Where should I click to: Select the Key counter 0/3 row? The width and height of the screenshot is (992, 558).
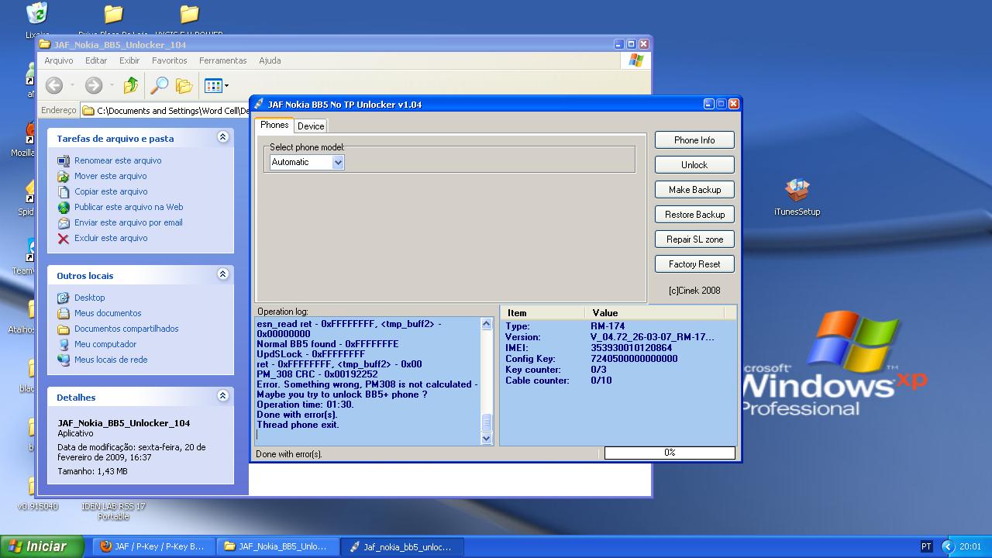tap(618, 370)
